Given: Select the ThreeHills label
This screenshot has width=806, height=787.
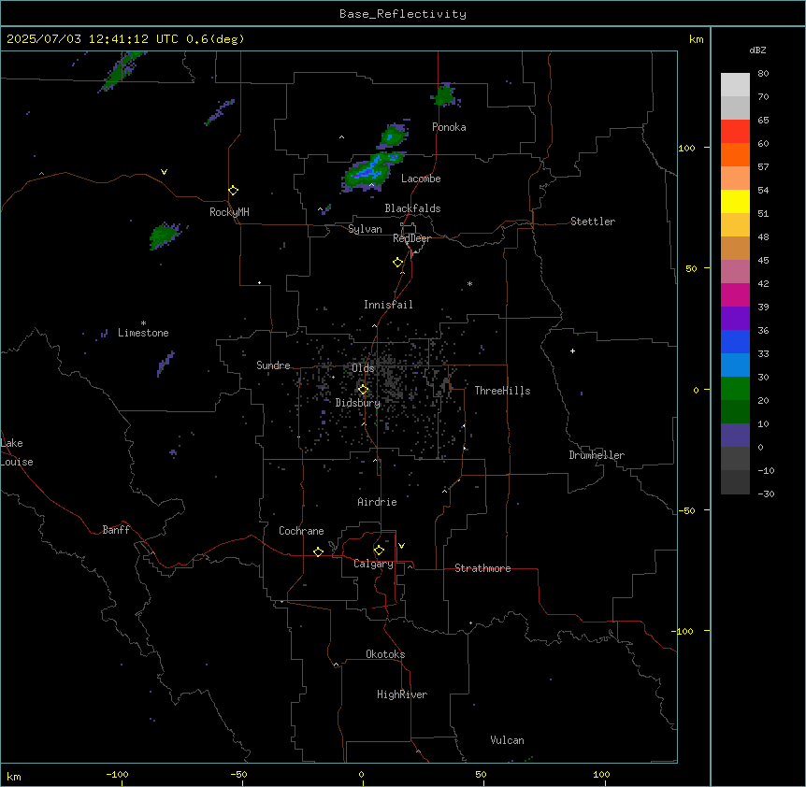Looking at the screenshot, I should [x=502, y=391].
